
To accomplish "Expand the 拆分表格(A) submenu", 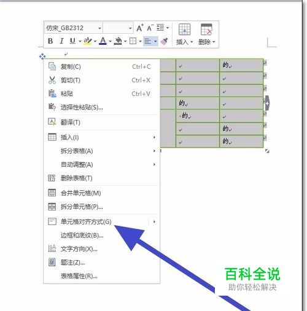I will (x=101, y=151).
